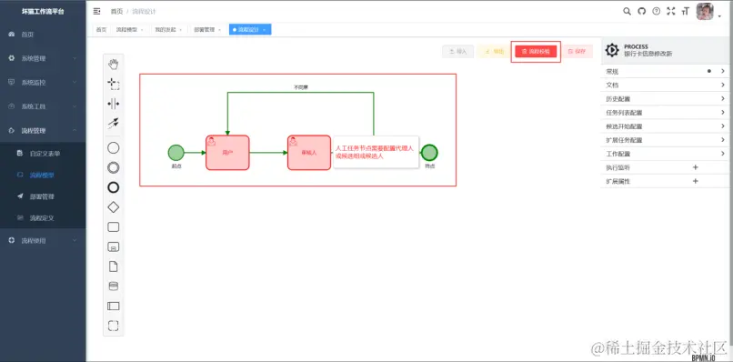This screenshot has height=362, width=733.
Task: Select the green start event node
Action: 176,153
